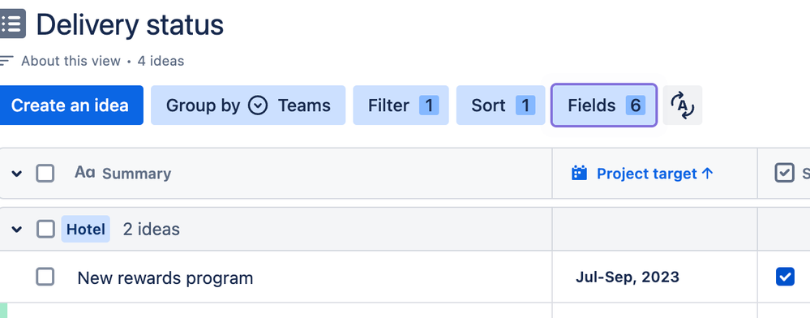This screenshot has height=318, width=810.
Task: Click the list view icon beside Delivery status
Action: pos(11,24)
